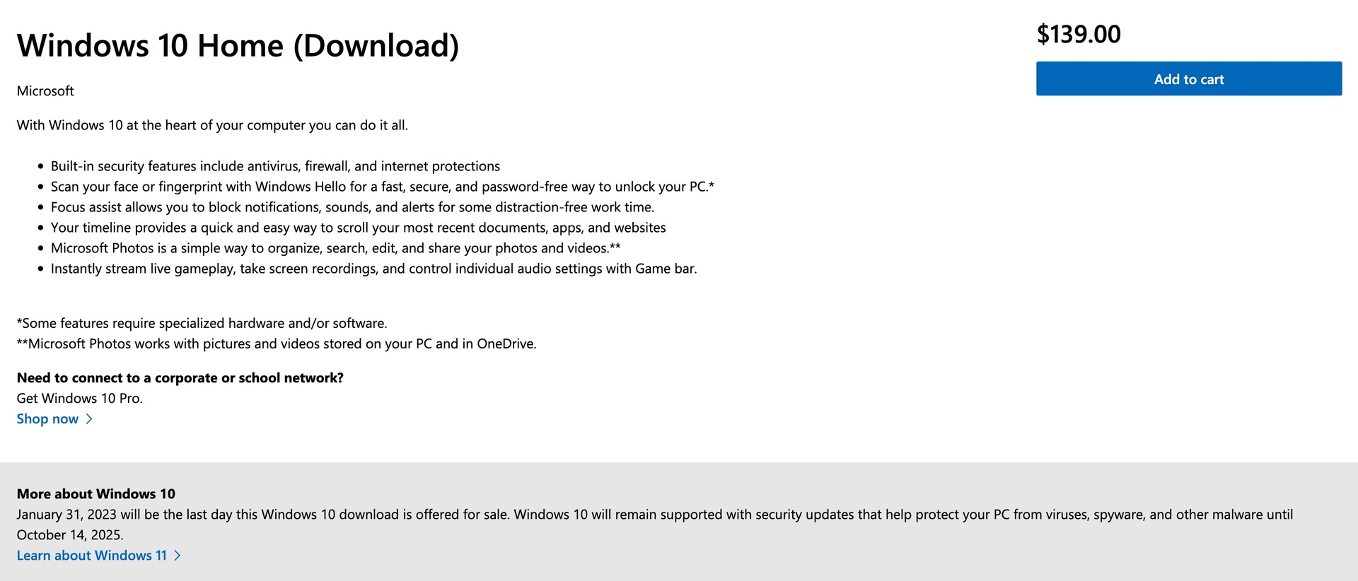Click the built-in security features bullet

(x=275, y=166)
